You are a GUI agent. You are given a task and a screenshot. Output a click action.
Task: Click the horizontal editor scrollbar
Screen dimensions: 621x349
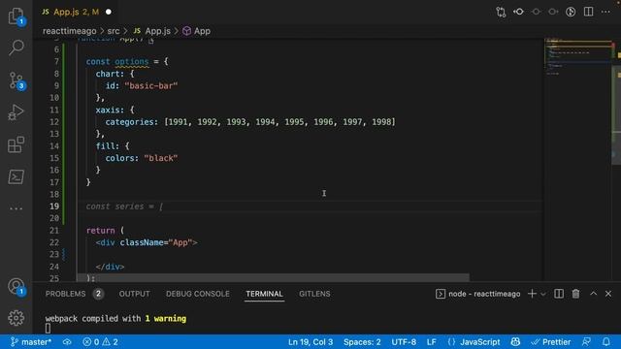click(x=274, y=277)
